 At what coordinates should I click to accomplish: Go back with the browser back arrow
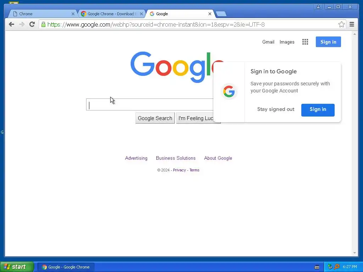click(x=11, y=24)
